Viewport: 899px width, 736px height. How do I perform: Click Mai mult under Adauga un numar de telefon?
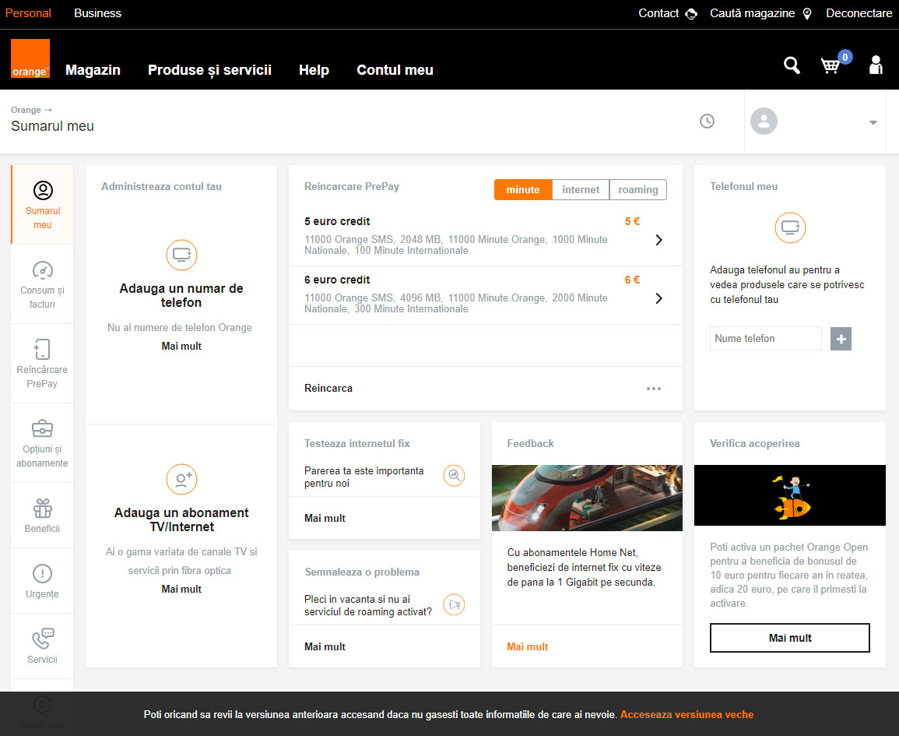pyautogui.click(x=182, y=346)
